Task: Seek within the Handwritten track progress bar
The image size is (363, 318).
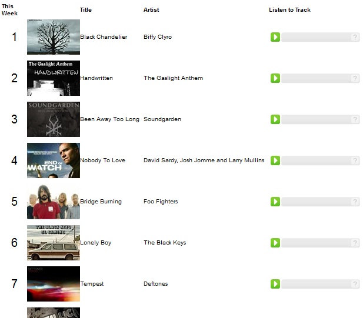Action: (x=317, y=78)
